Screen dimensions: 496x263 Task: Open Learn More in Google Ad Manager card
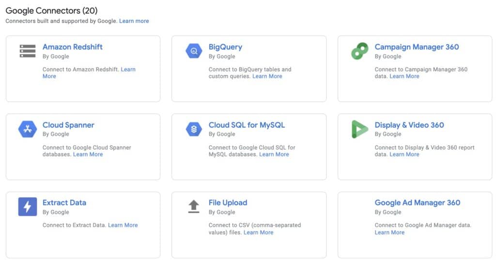point(389,232)
